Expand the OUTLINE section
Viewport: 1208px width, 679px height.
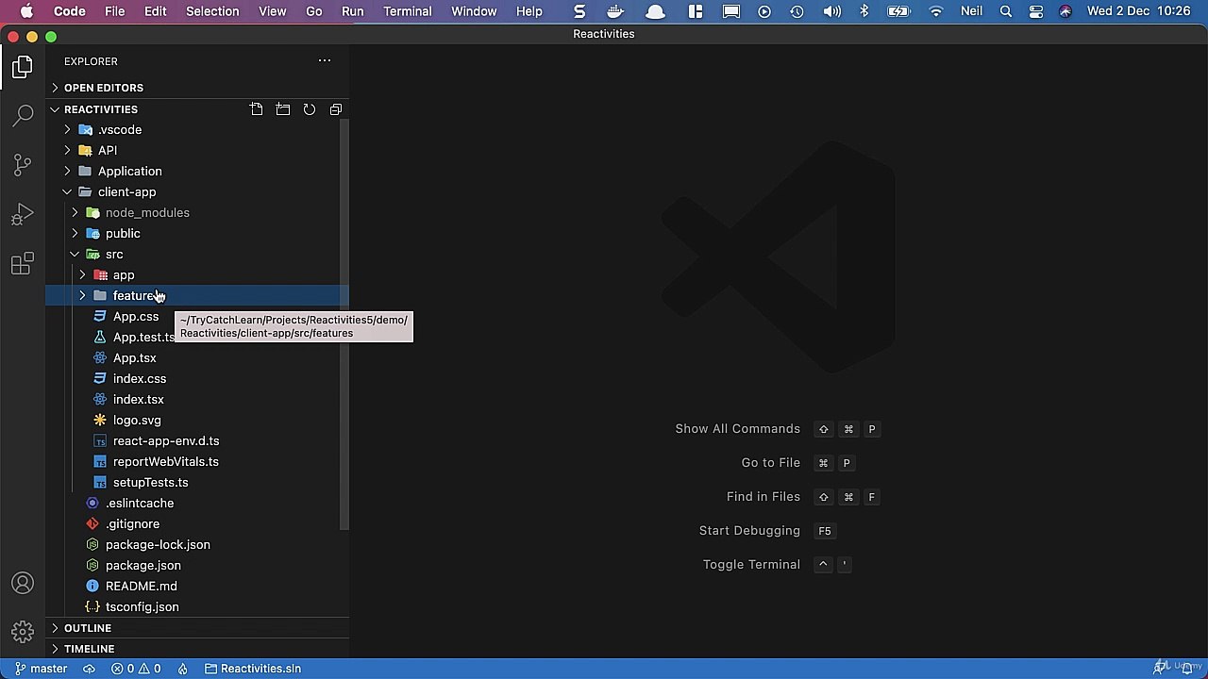[x=197, y=628]
